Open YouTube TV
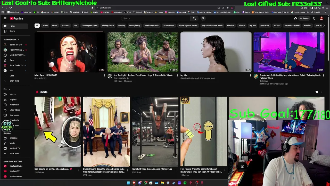330x186 pixels. [15, 171]
